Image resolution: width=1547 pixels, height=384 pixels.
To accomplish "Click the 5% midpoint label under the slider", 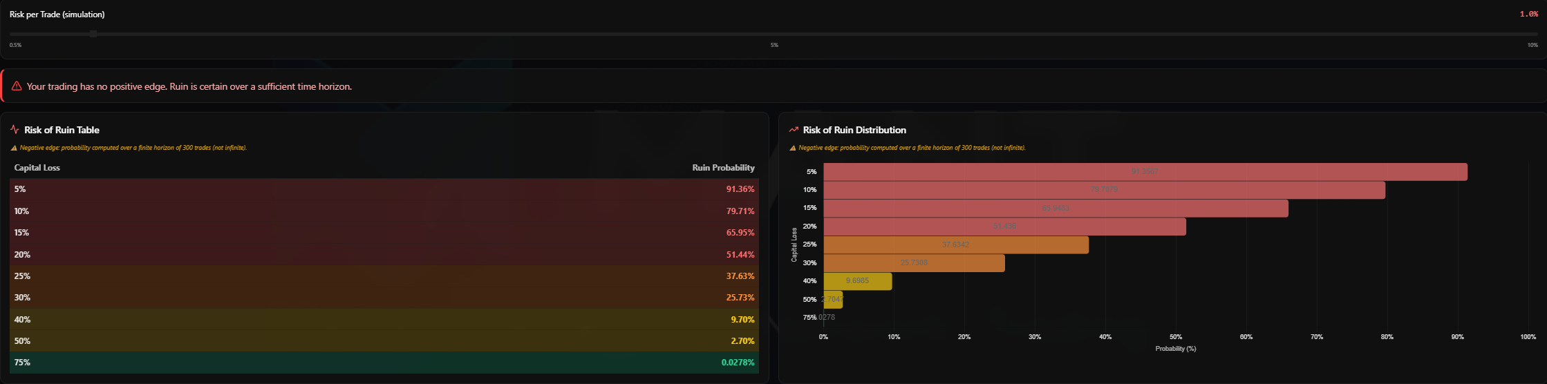I will [x=774, y=46].
